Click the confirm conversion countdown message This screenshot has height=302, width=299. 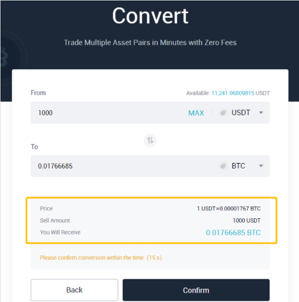(x=101, y=258)
